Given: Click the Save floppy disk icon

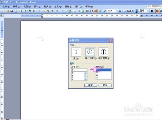Looking at the screenshot, I should click(x=12, y=11).
